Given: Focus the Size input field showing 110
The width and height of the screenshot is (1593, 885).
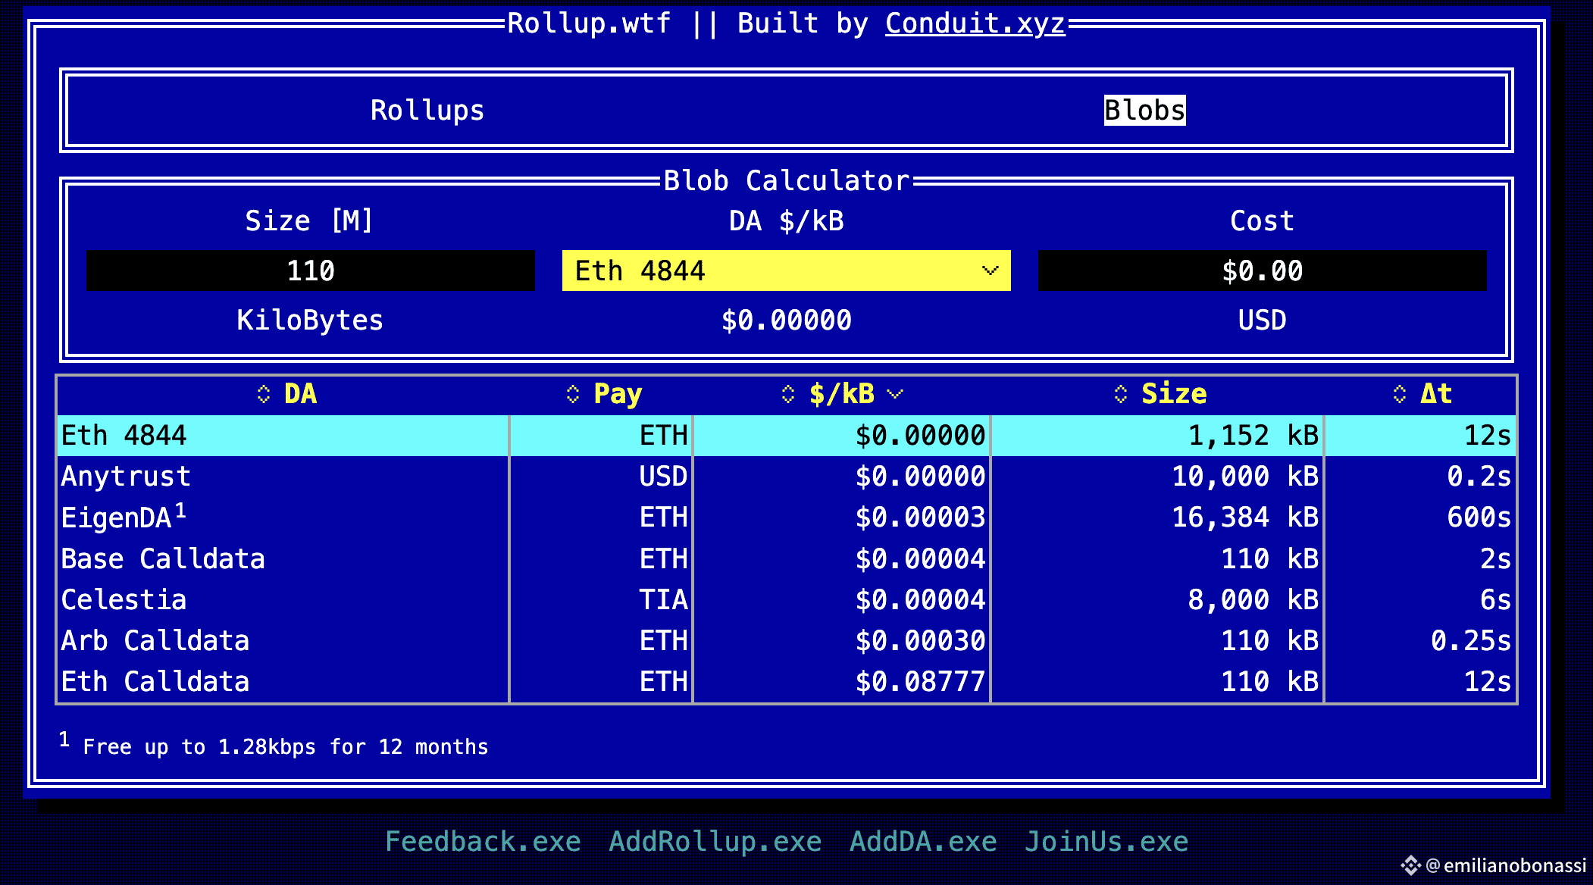Looking at the screenshot, I should coord(311,271).
